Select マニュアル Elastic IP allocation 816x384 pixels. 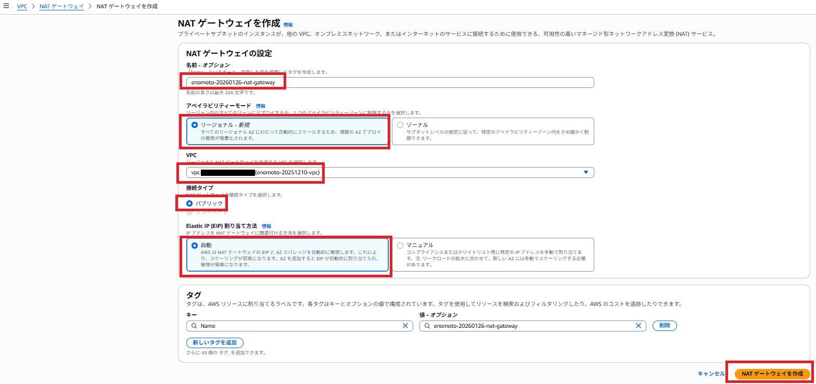pos(400,245)
